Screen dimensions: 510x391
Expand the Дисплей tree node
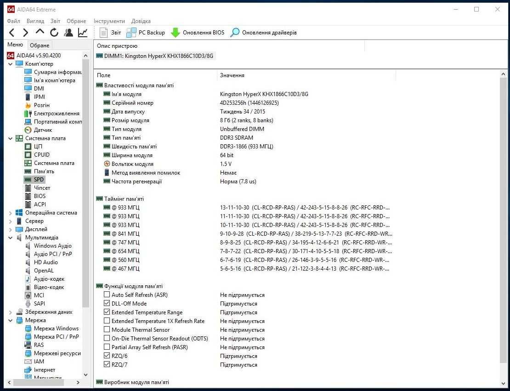click(11, 230)
